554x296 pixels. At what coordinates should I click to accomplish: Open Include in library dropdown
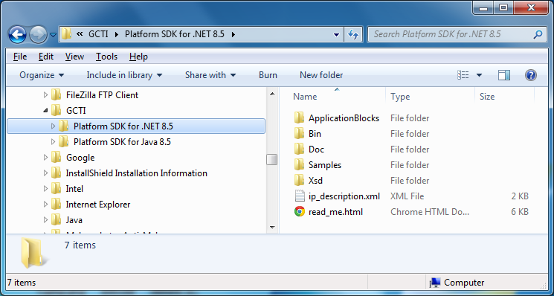point(124,75)
